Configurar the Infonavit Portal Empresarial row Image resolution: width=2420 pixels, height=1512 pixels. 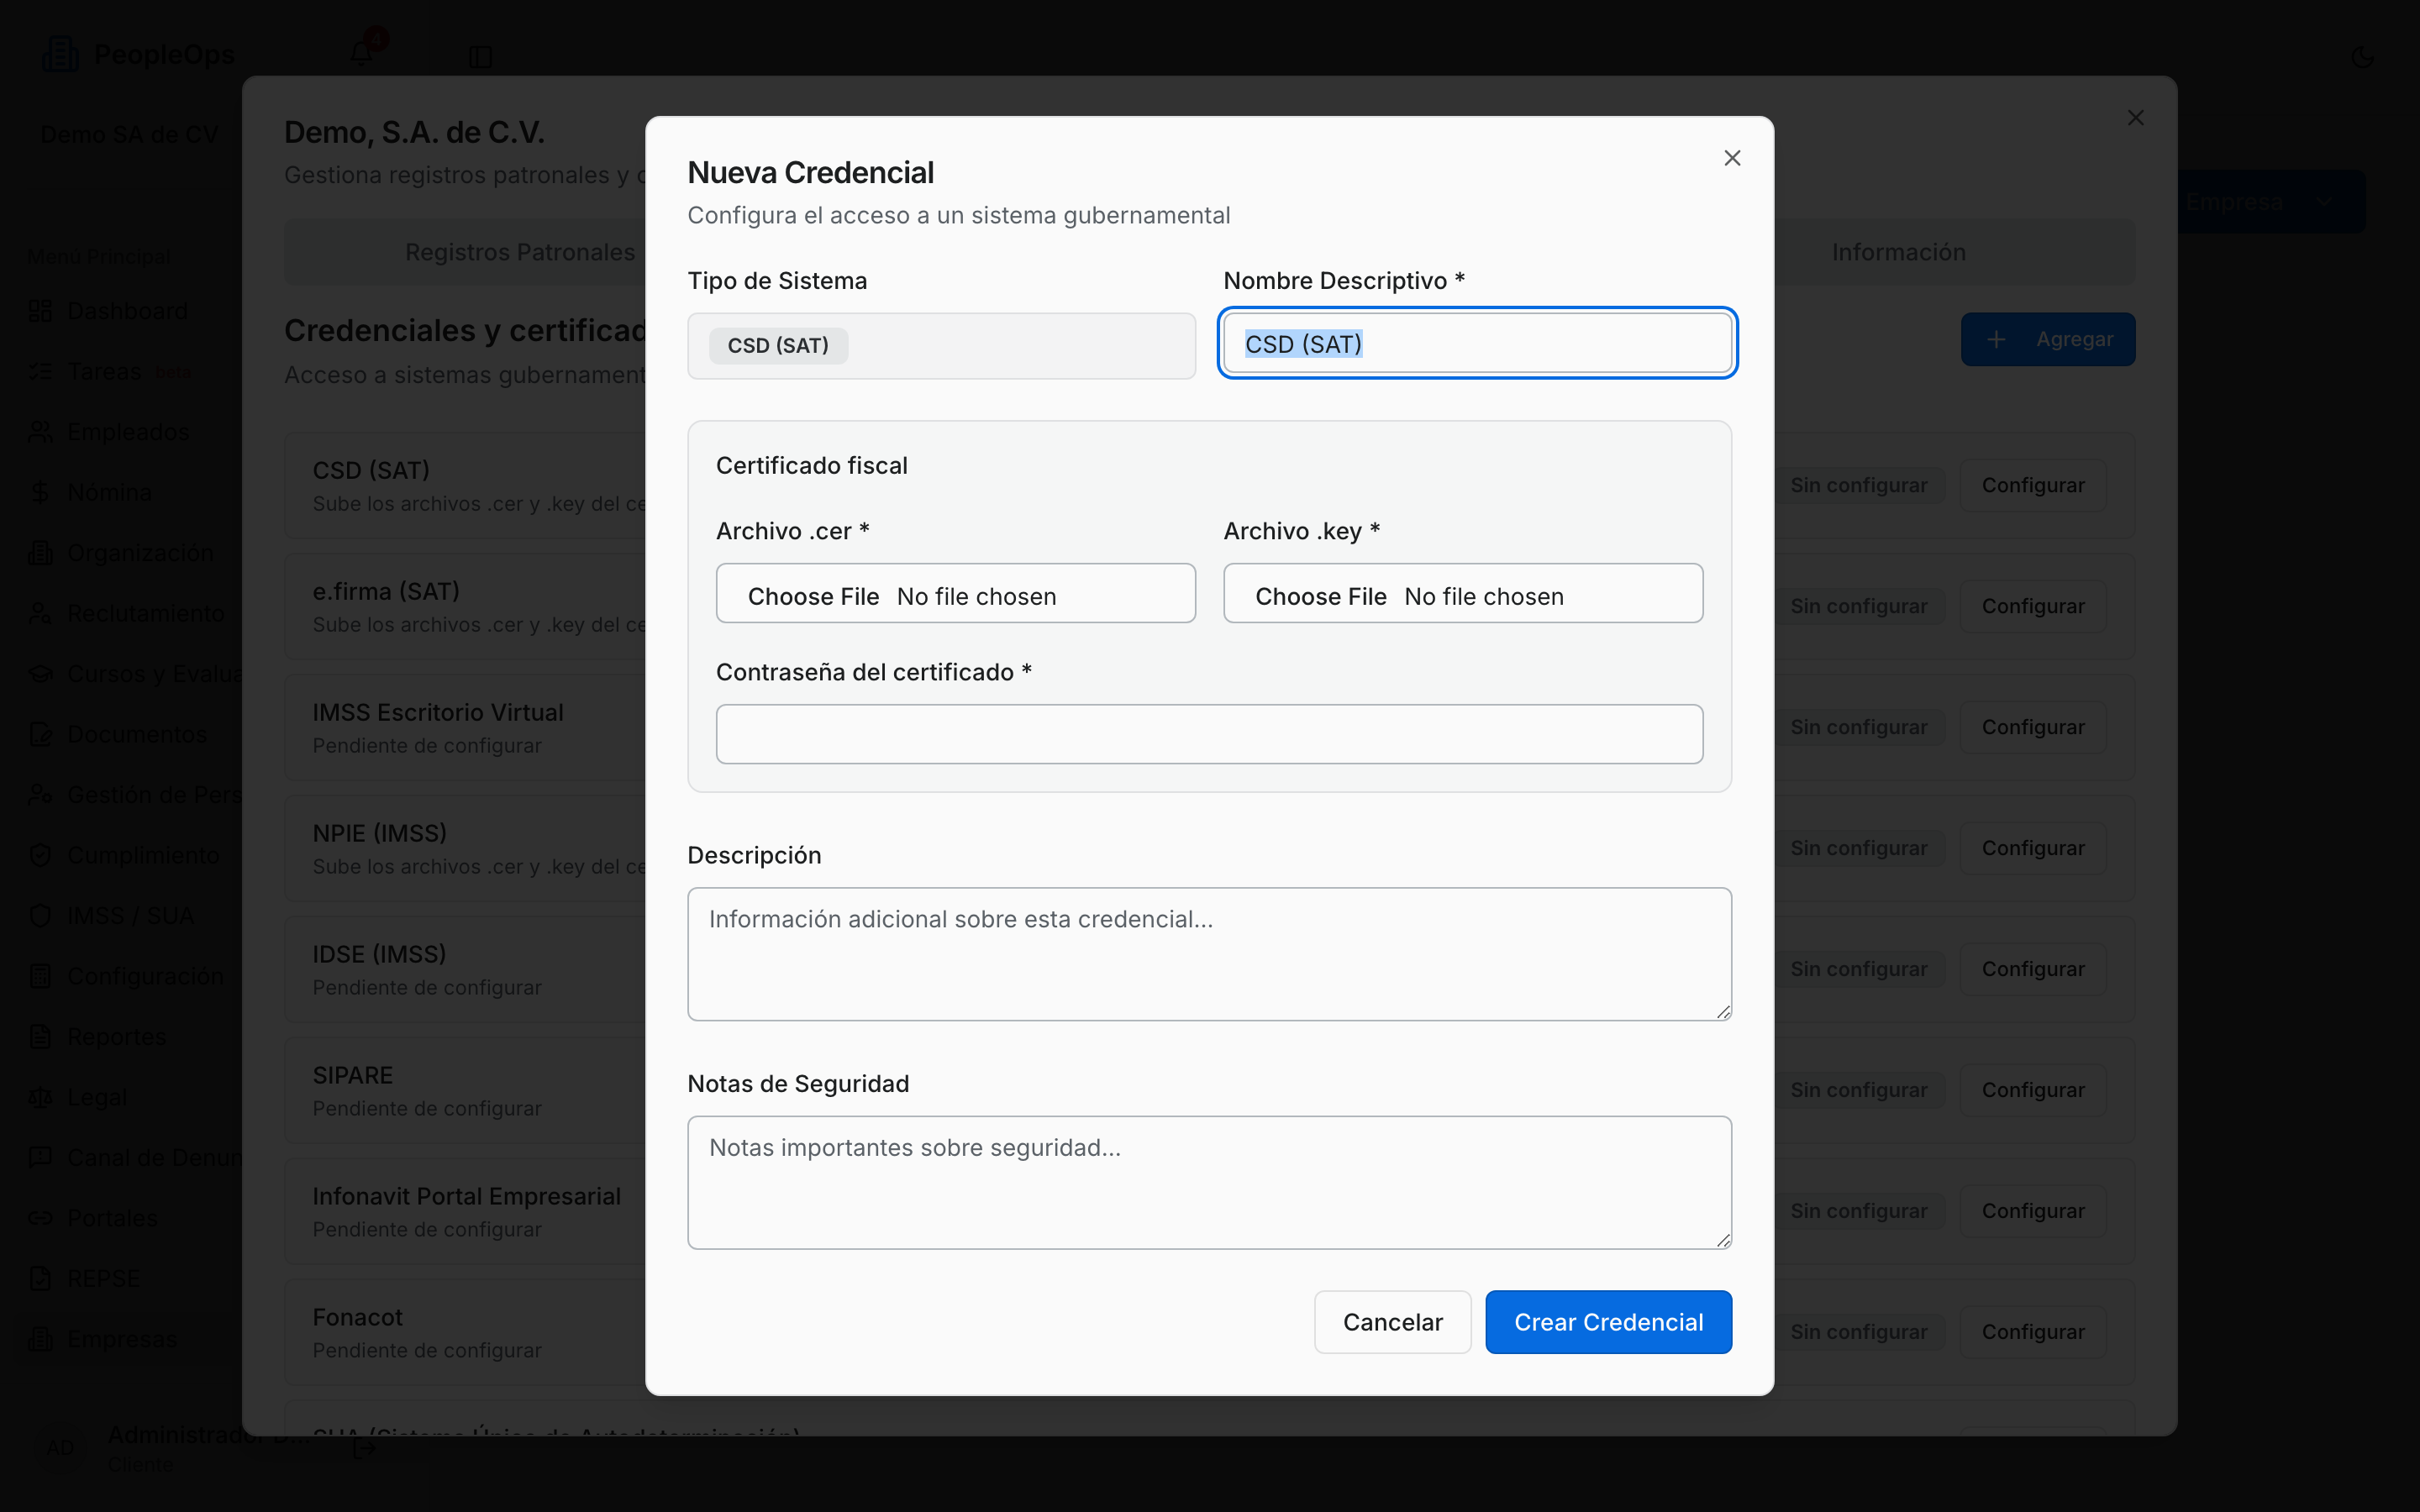point(2032,1211)
